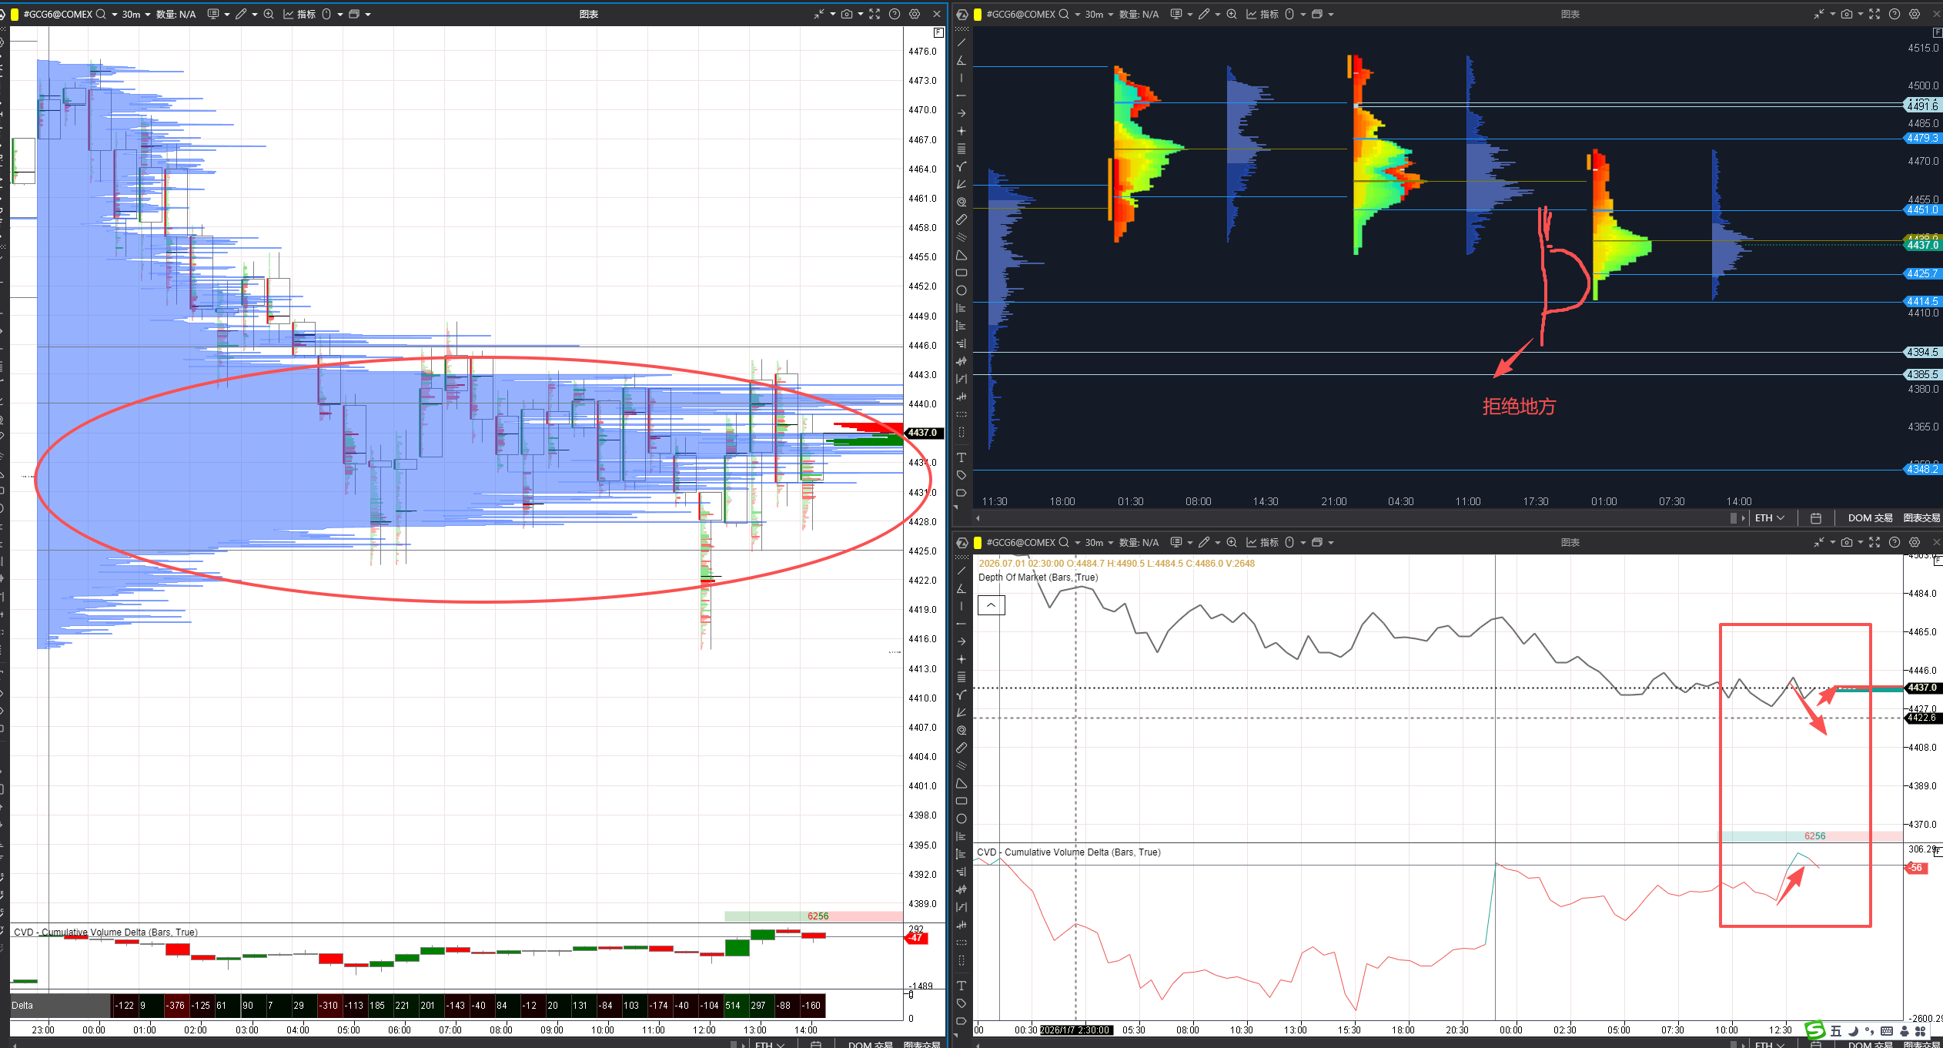Click yellow link color square in top-right chart header
Viewport: 1943px width, 1048px height.
point(978,14)
